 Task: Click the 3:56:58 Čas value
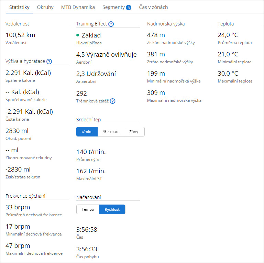pyautogui.click(x=87, y=229)
